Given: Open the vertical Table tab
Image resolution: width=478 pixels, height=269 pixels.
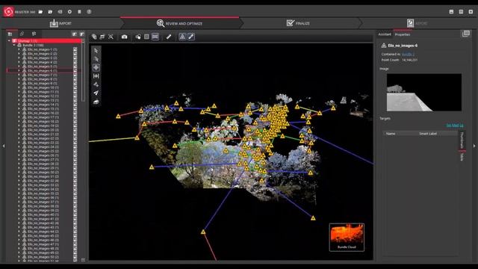Looking at the screenshot, I should tap(462, 157).
